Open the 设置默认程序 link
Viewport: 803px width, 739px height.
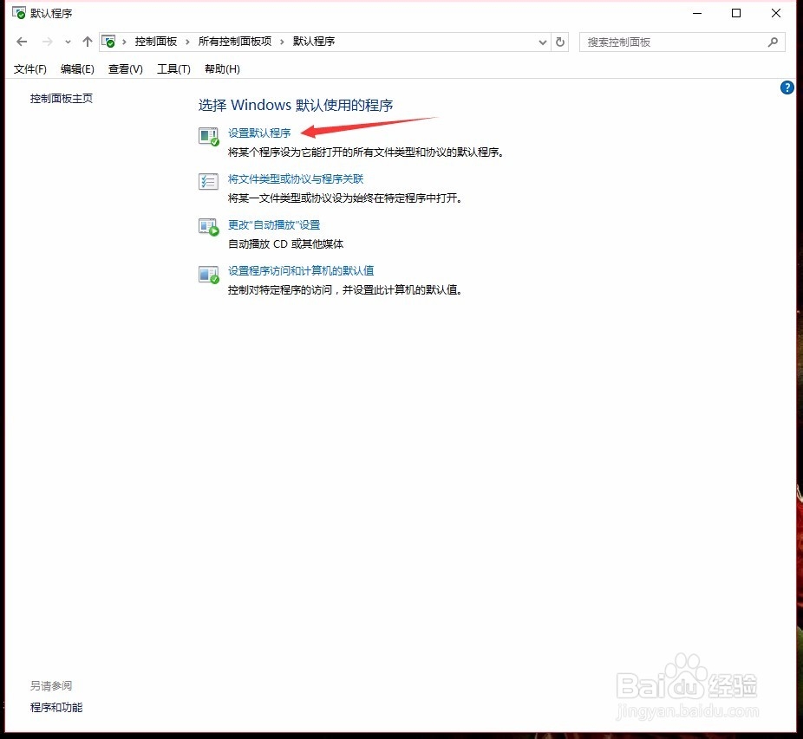[259, 133]
